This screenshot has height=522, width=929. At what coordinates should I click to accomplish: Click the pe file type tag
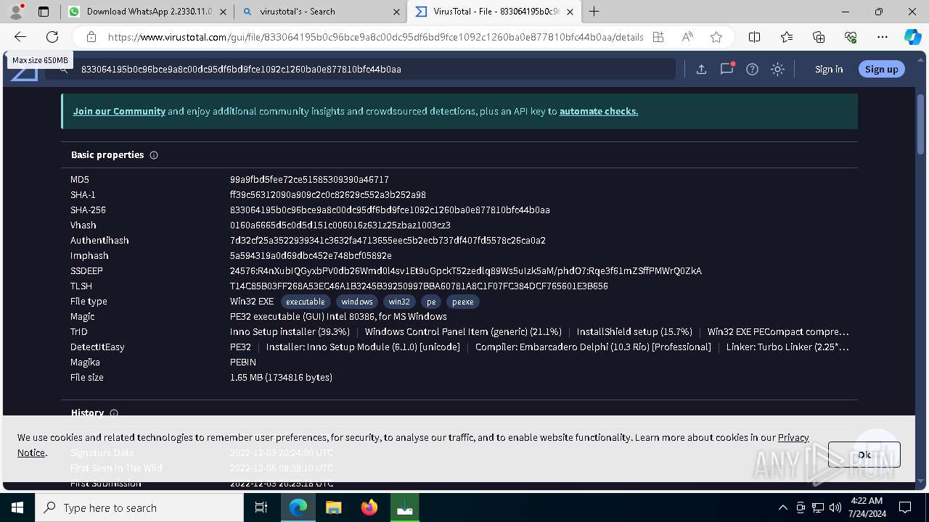pos(431,302)
